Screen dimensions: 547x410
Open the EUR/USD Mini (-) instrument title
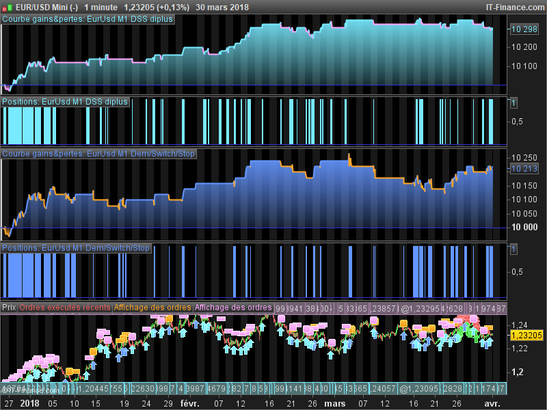pos(46,8)
